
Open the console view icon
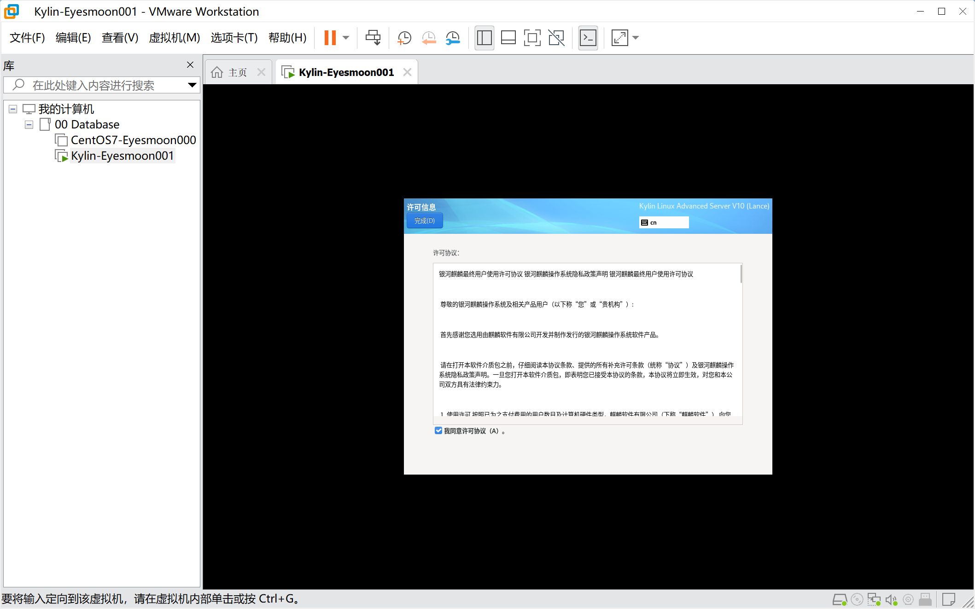pos(588,38)
